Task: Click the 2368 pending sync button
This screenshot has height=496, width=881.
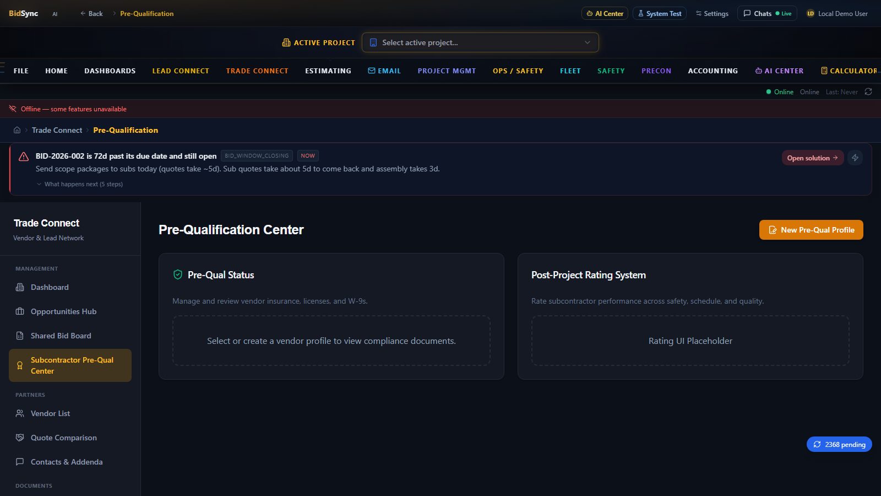Action: (839, 444)
